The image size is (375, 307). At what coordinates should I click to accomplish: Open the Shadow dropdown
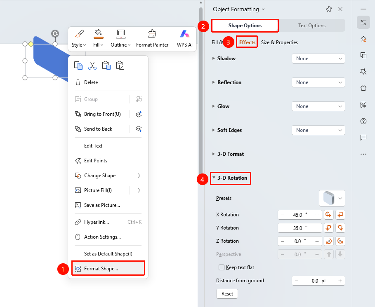(318, 59)
